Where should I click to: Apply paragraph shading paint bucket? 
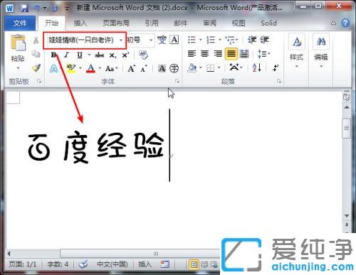point(192,68)
